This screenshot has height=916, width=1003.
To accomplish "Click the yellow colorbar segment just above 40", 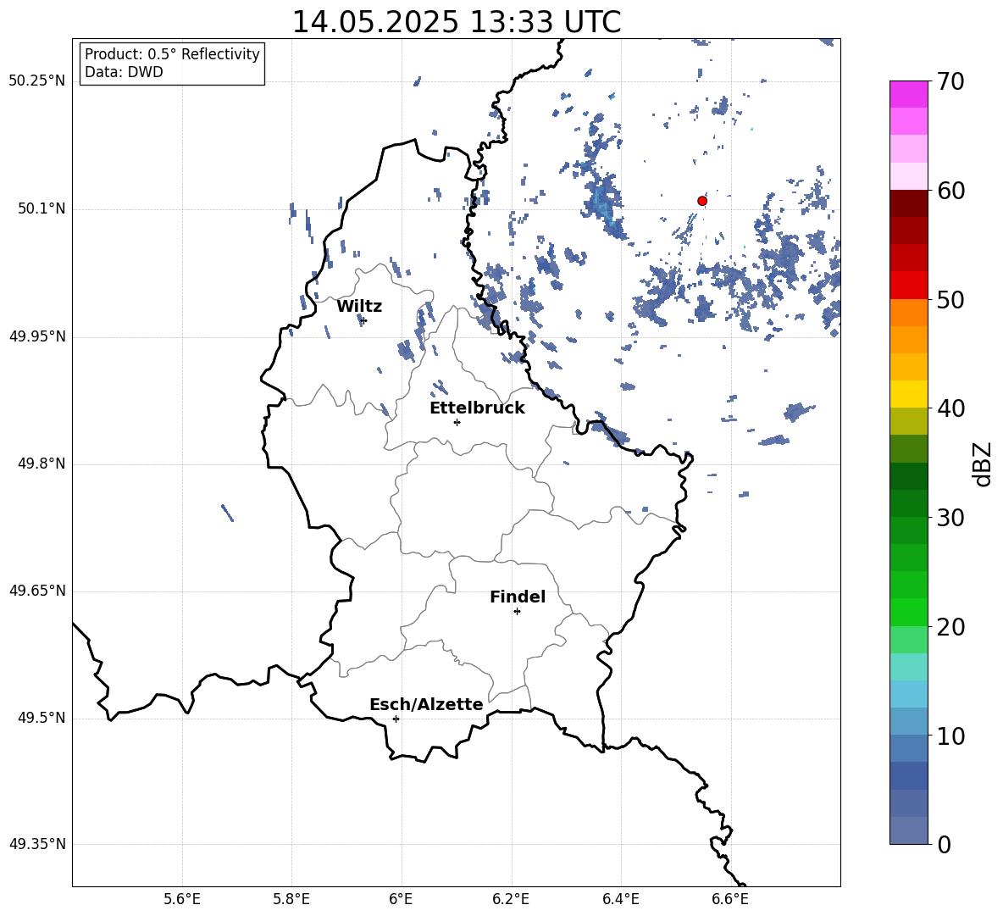I will point(908,394).
